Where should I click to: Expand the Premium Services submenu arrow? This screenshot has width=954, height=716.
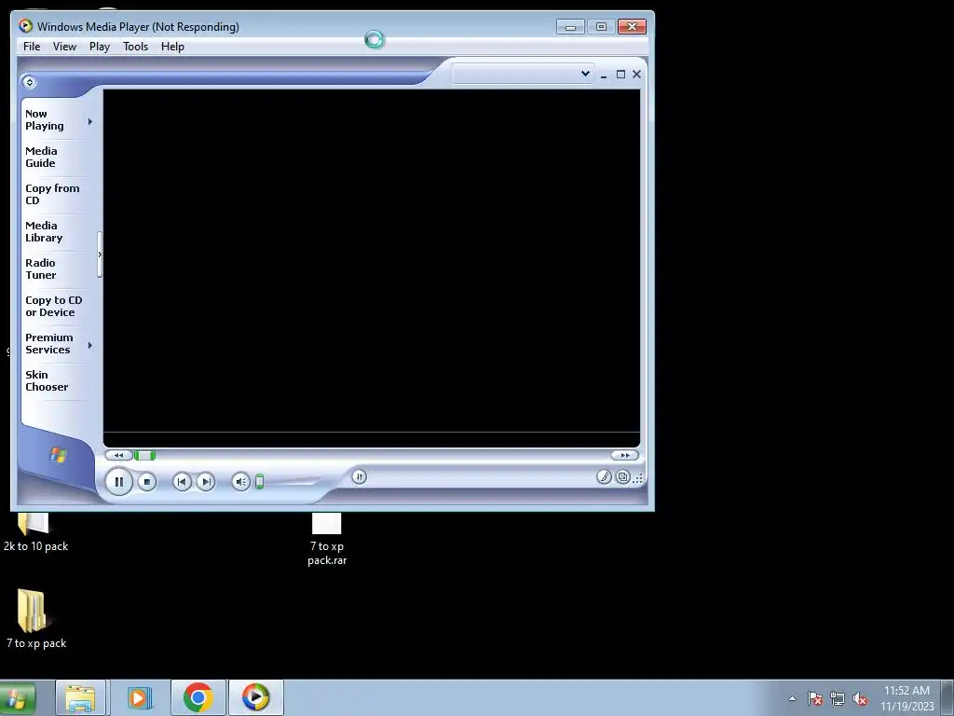tap(90, 345)
